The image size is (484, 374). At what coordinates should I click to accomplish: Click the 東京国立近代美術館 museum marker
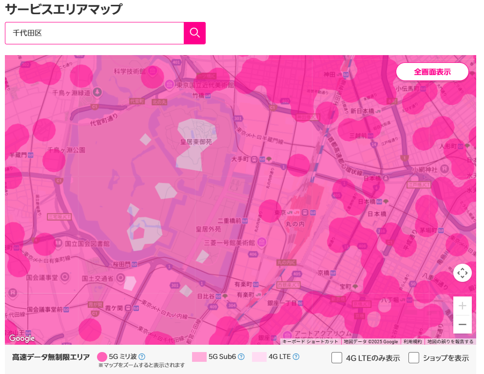point(169,85)
